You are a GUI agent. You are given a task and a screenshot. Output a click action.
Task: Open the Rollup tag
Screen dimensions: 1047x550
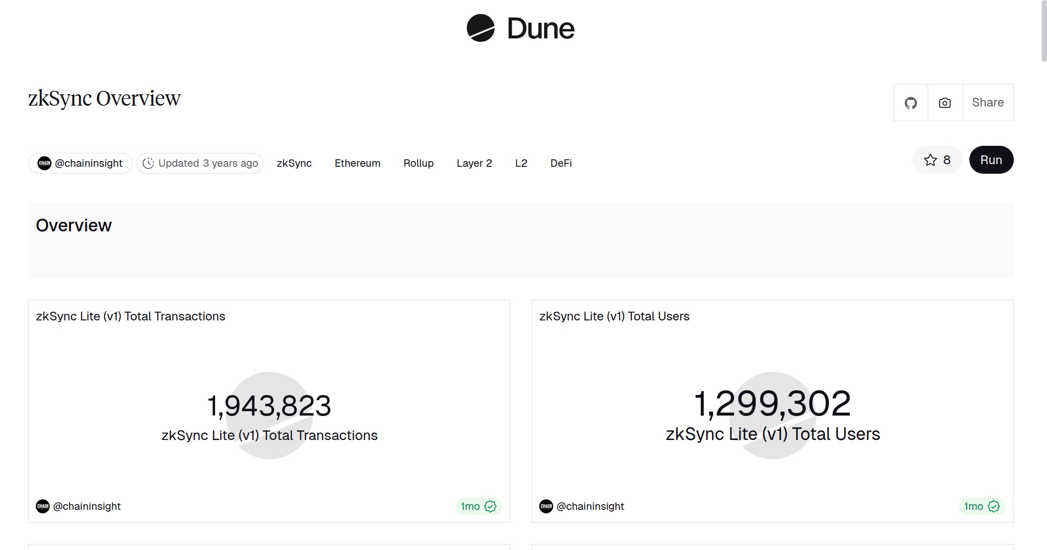[418, 163]
